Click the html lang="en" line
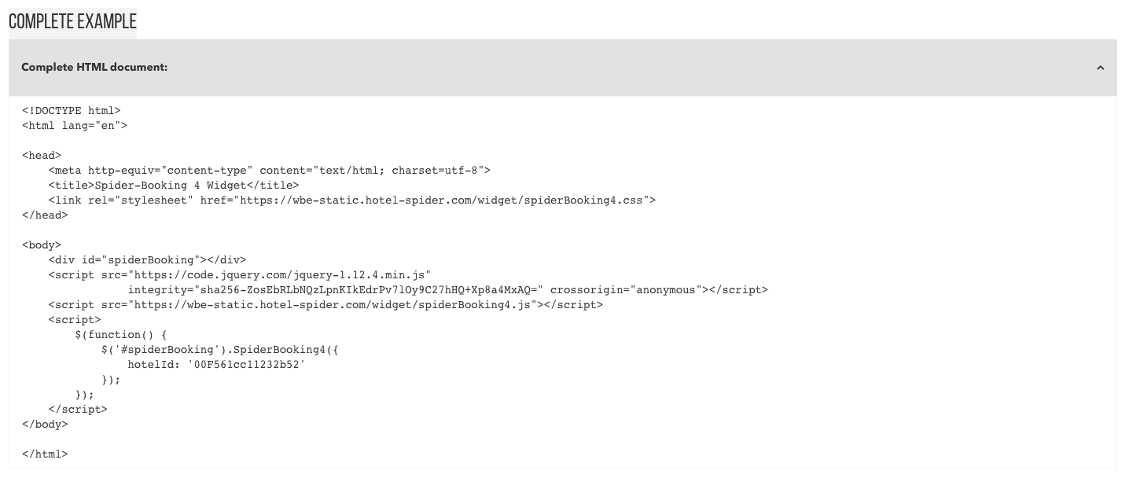Screen dimensions: 1129x489 point(75,126)
